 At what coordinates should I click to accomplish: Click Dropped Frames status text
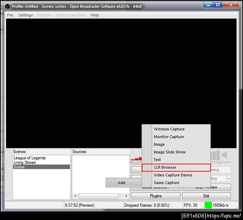pos(147,205)
